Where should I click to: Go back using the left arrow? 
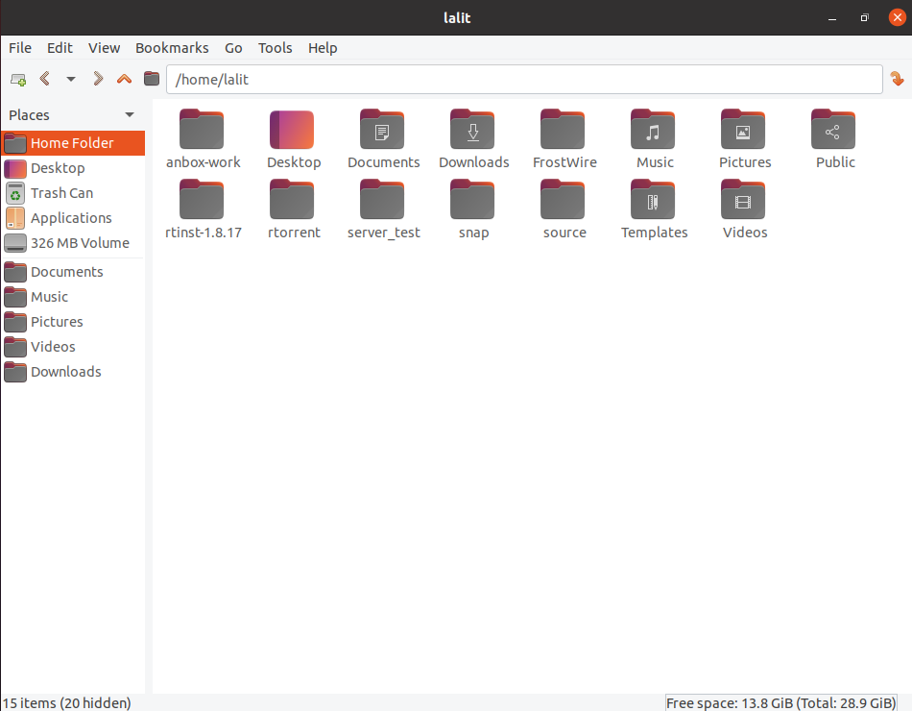(x=44, y=79)
